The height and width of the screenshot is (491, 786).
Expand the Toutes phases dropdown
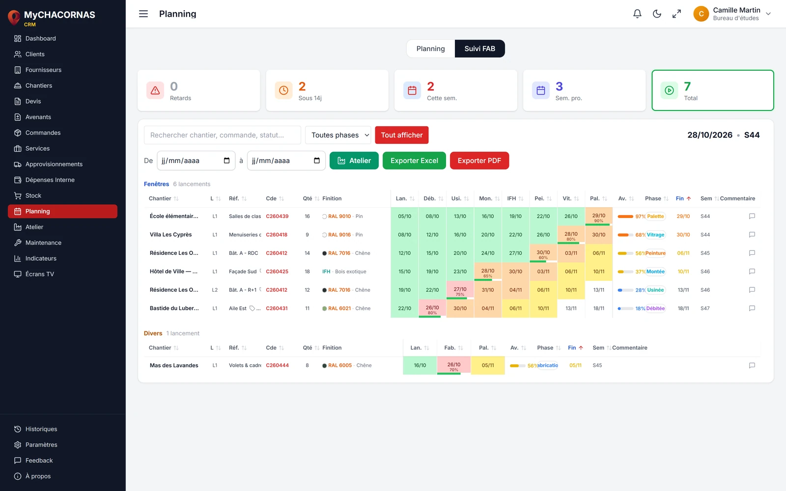click(338, 135)
